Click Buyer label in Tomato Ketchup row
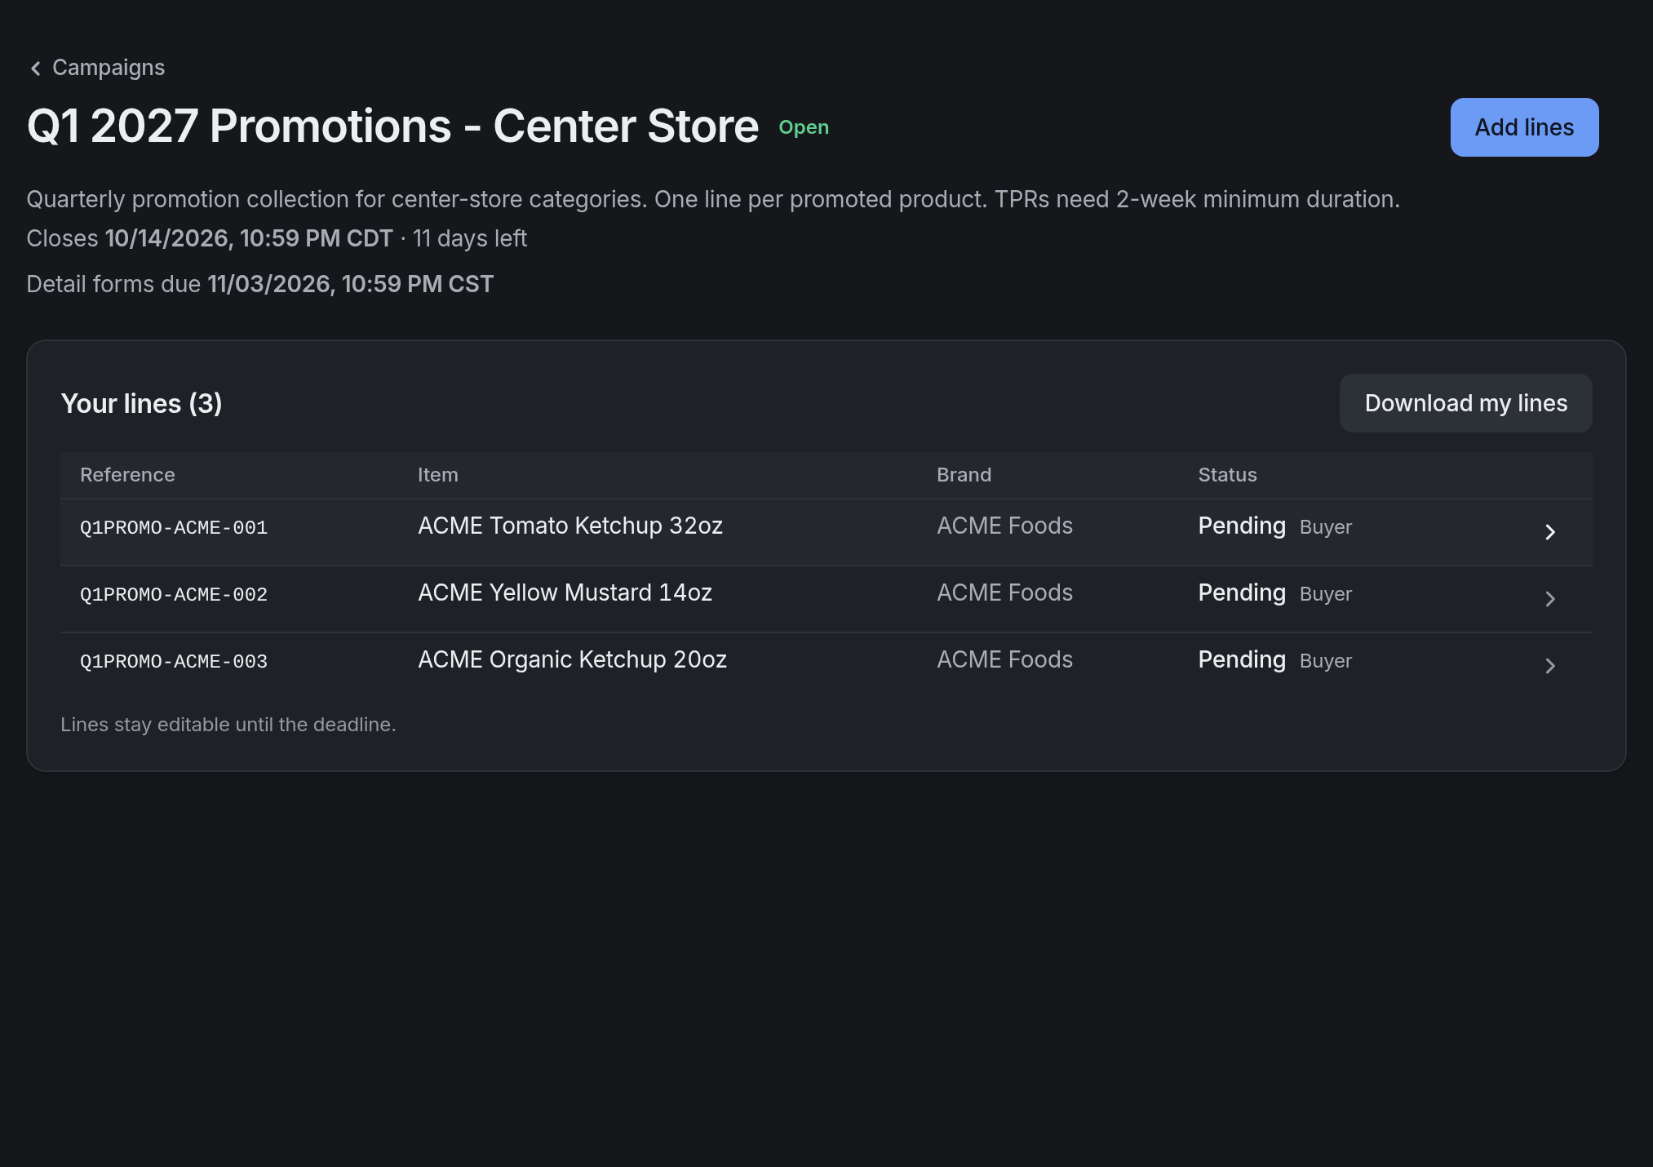Viewport: 1653px width, 1167px height. (1326, 527)
